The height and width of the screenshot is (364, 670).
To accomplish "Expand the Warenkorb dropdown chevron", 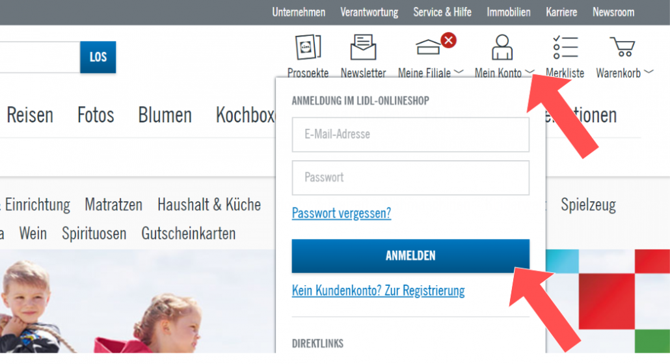I will (648, 72).
